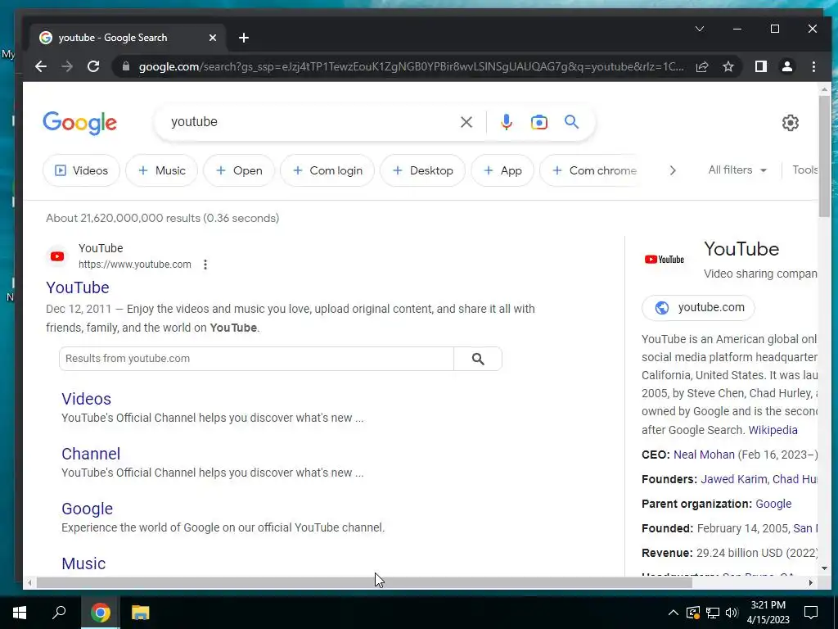Click the Parent organization Google link
838x629 pixels.
pos(773,504)
